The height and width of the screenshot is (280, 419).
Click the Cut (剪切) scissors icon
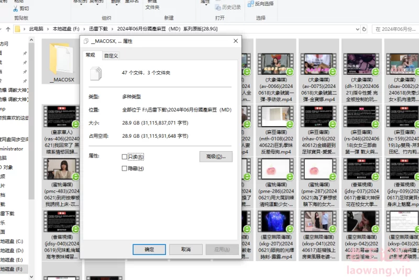(x=16, y=8)
